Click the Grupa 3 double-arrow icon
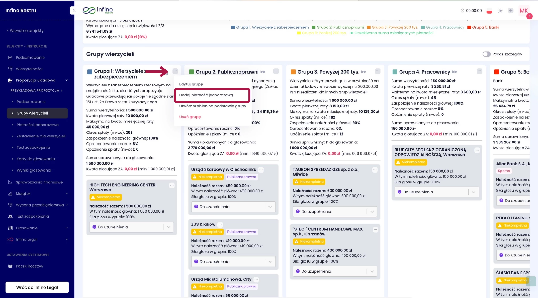538x298 pixels. (x=364, y=72)
